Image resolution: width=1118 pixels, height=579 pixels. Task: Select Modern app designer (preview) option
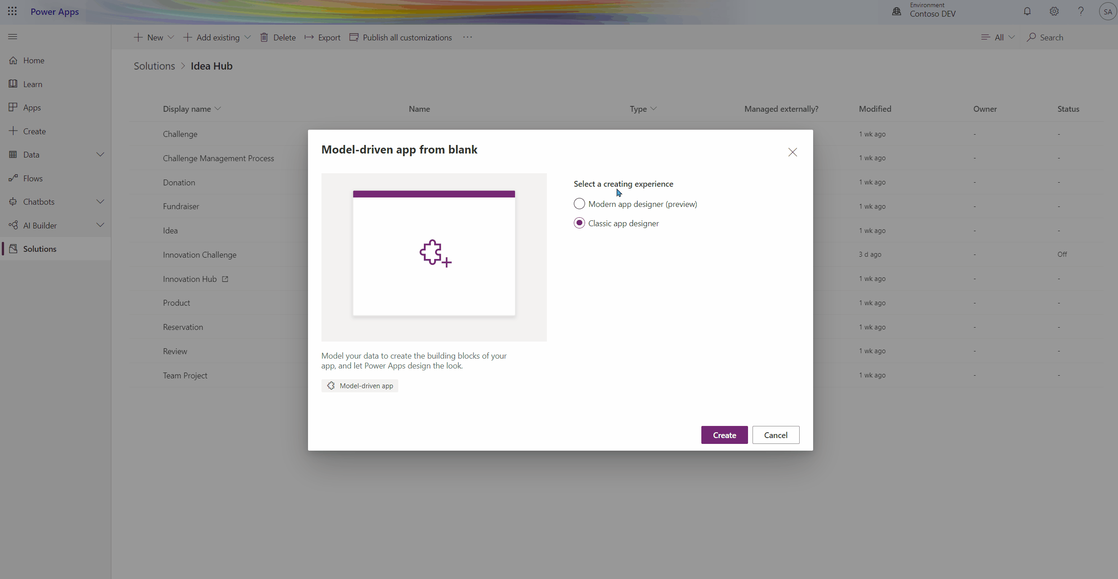[x=579, y=204]
